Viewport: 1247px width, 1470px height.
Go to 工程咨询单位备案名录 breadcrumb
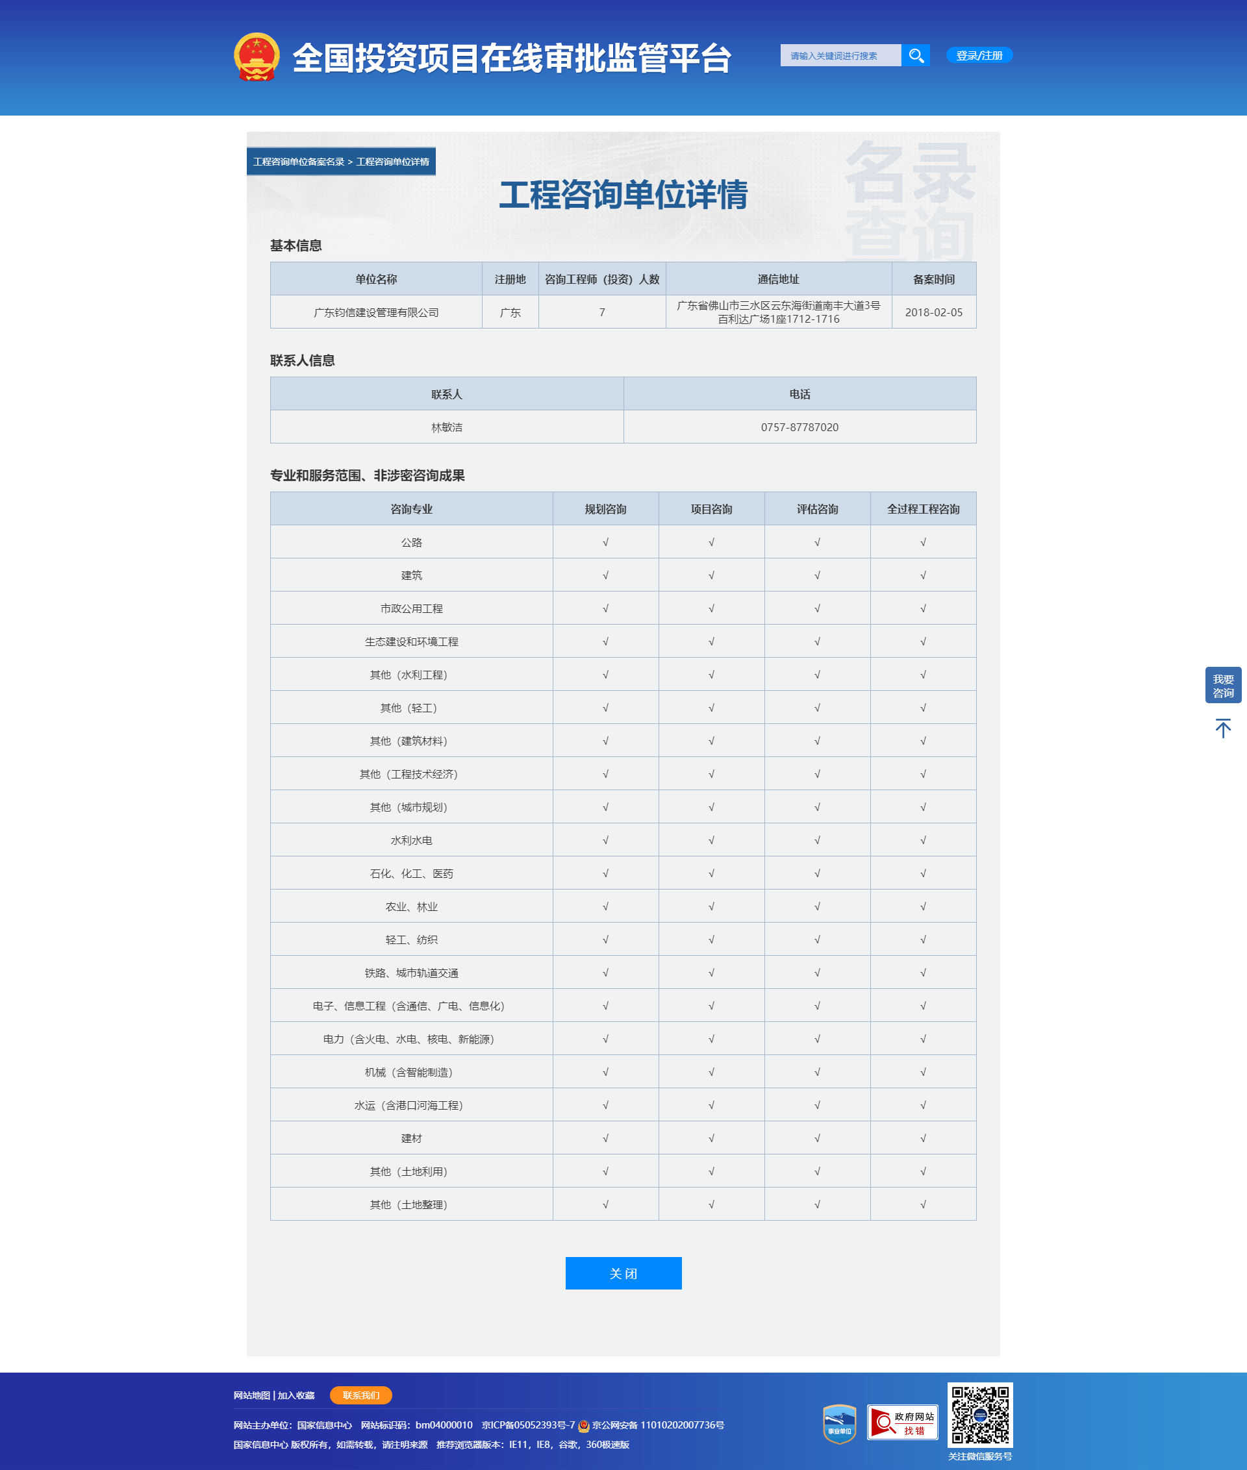click(x=298, y=162)
